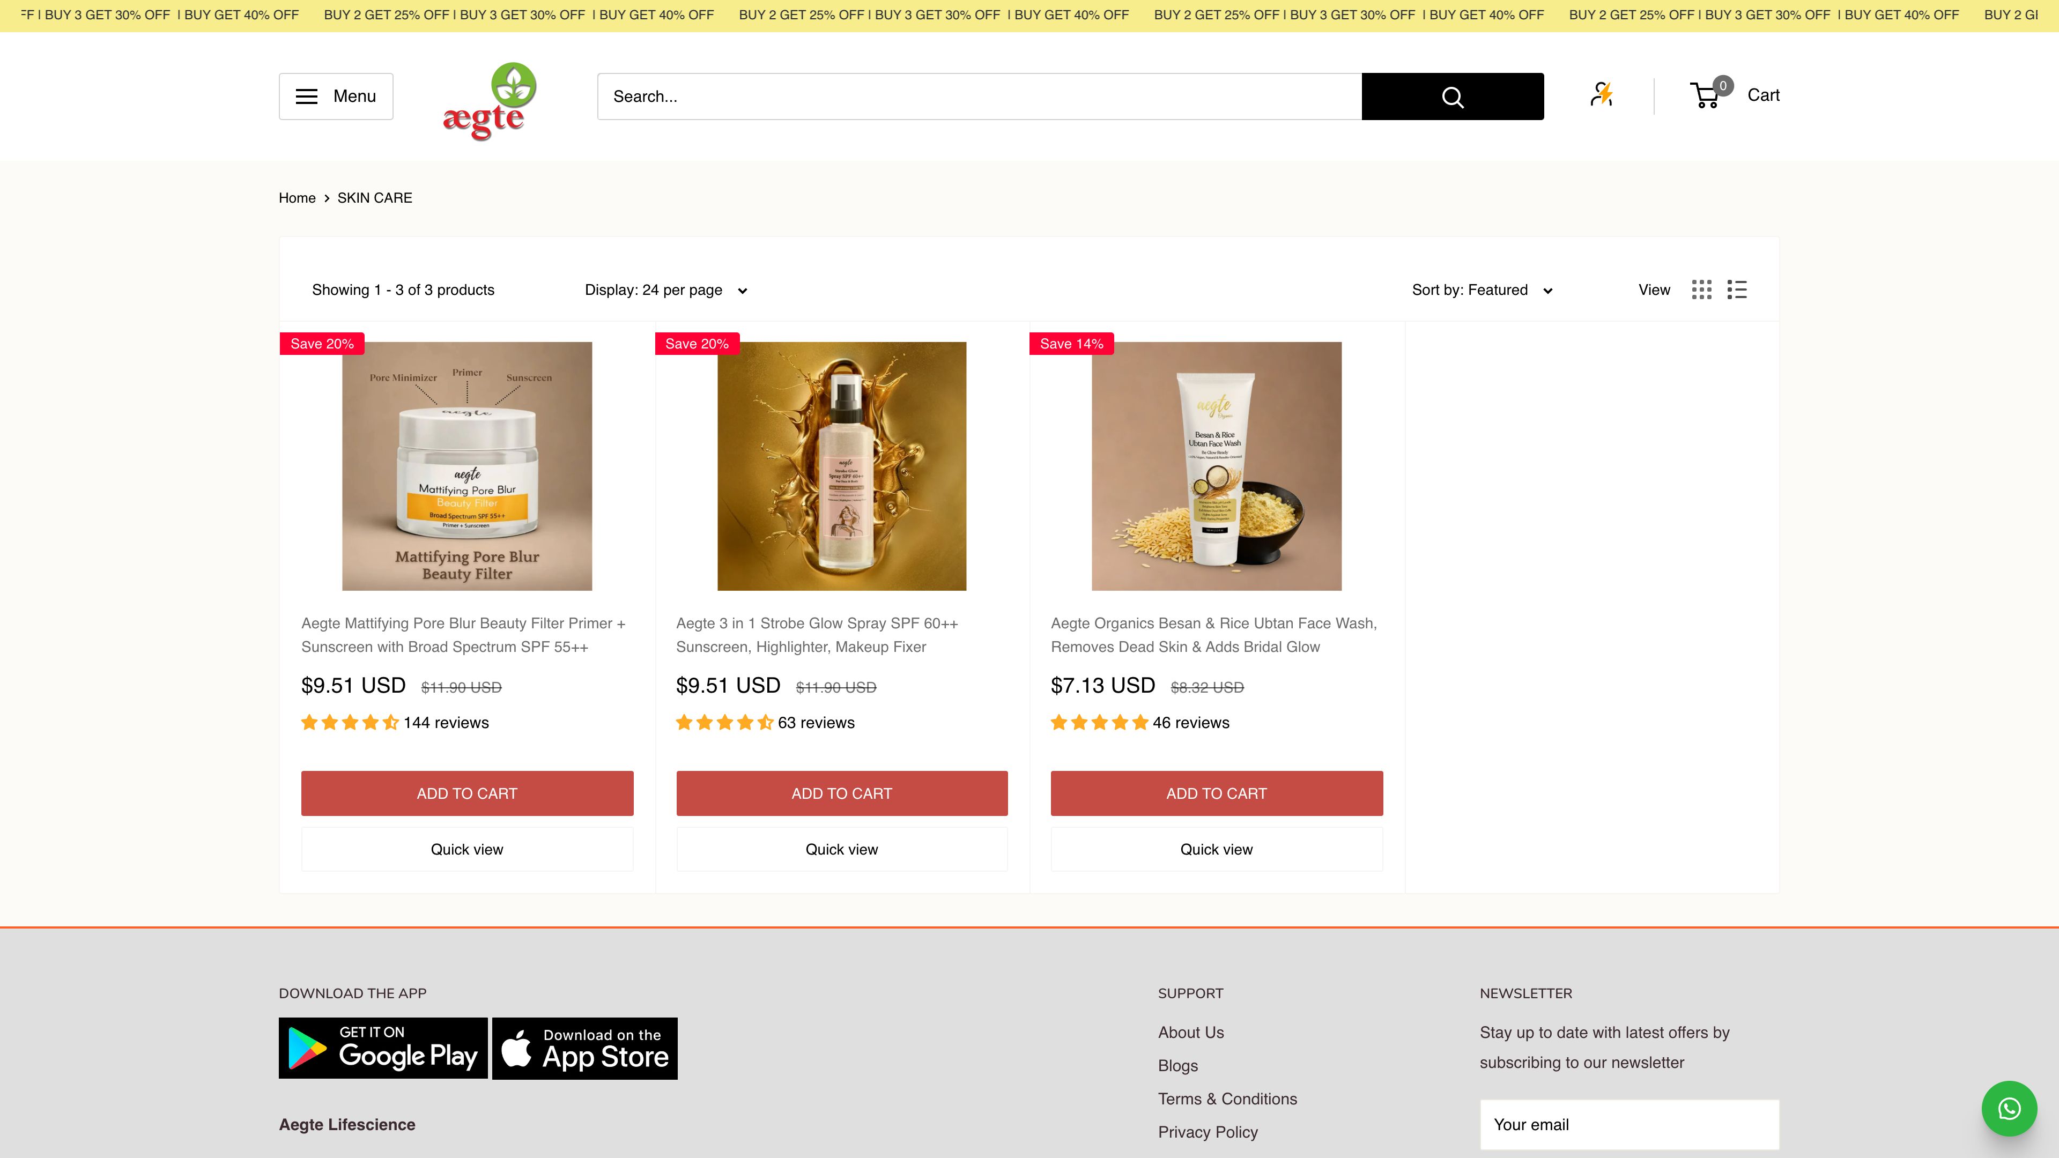Expand Sort by Featured dropdown
This screenshot has width=2059, height=1158.
(x=1482, y=290)
